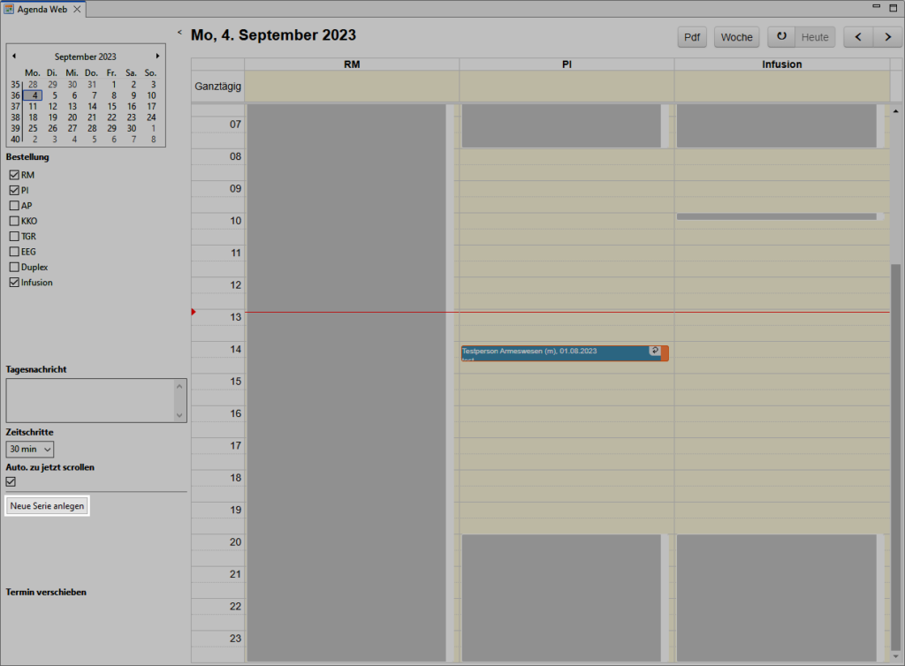The width and height of the screenshot is (905, 666).
Task: Click recurrence icon on Testperson appointment
Action: pyautogui.click(x=654, y=351)
